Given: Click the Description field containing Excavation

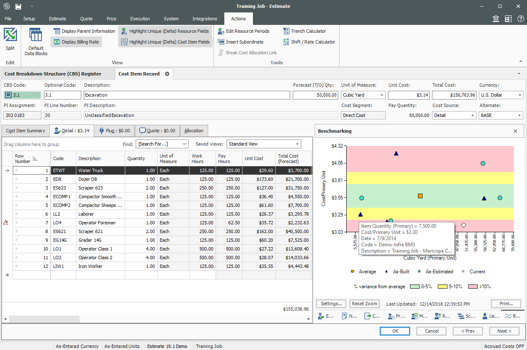Looking at the screenshot, I should point(187,95).
